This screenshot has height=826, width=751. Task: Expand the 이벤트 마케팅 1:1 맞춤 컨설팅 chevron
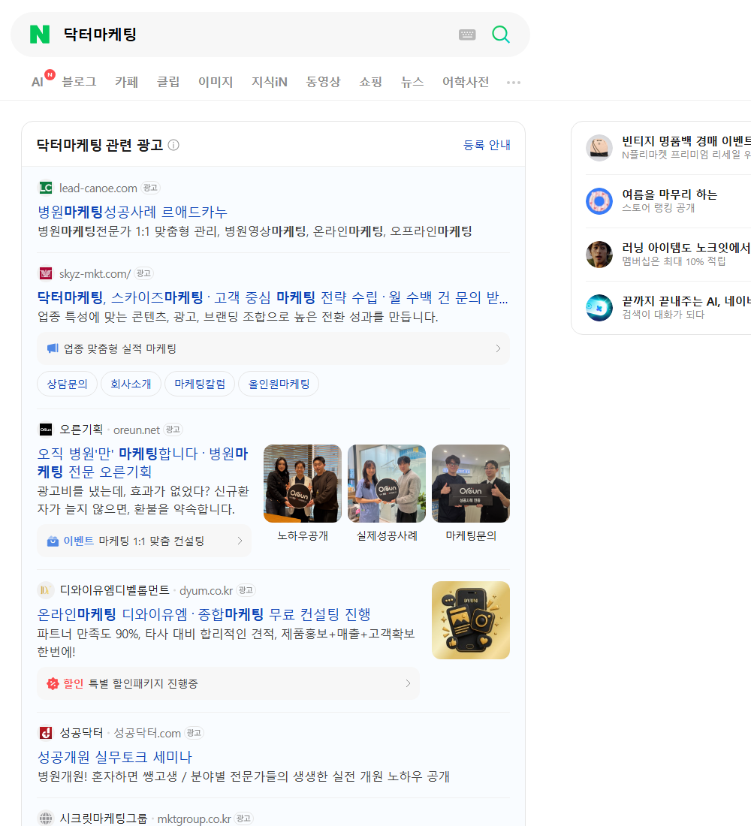click(240, 541)
